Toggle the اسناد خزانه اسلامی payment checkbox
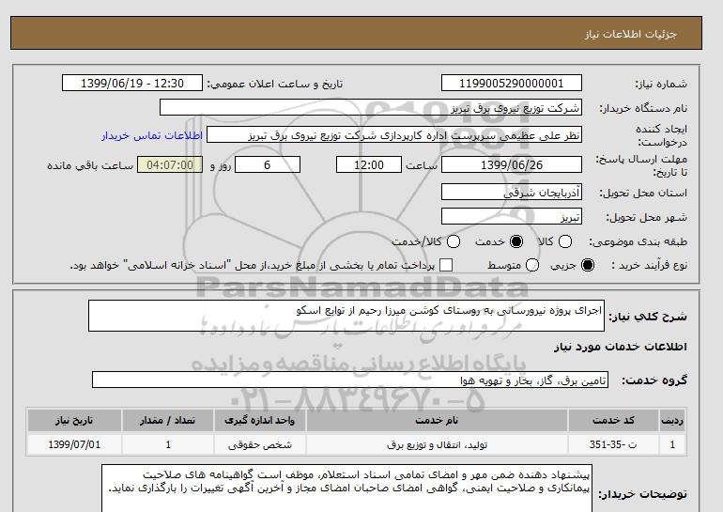 (446, 265)
